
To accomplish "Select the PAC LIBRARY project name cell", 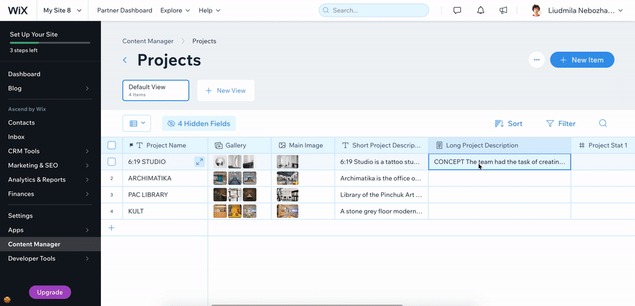I will [165, 195].
